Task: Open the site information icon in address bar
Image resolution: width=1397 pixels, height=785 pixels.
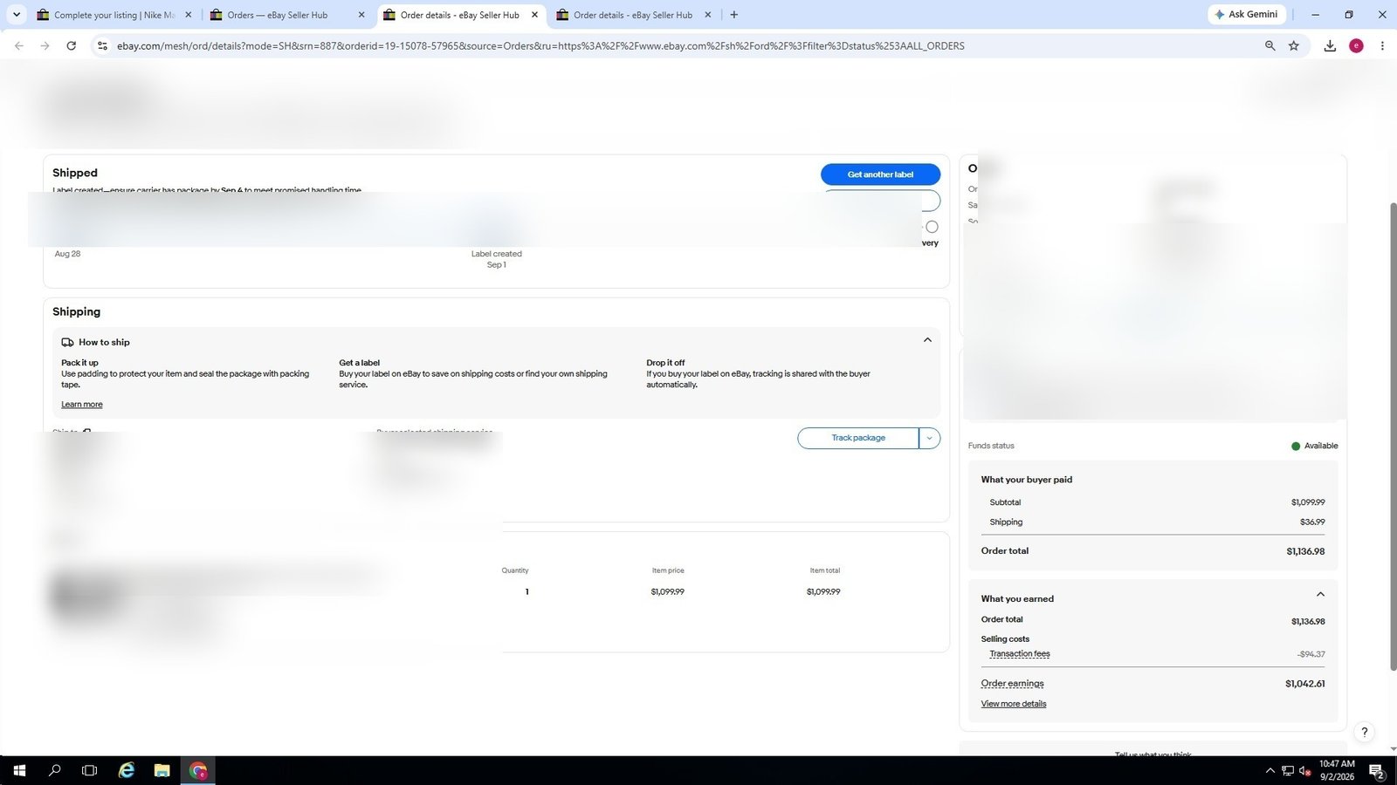Action: click(x=102, y=45)
